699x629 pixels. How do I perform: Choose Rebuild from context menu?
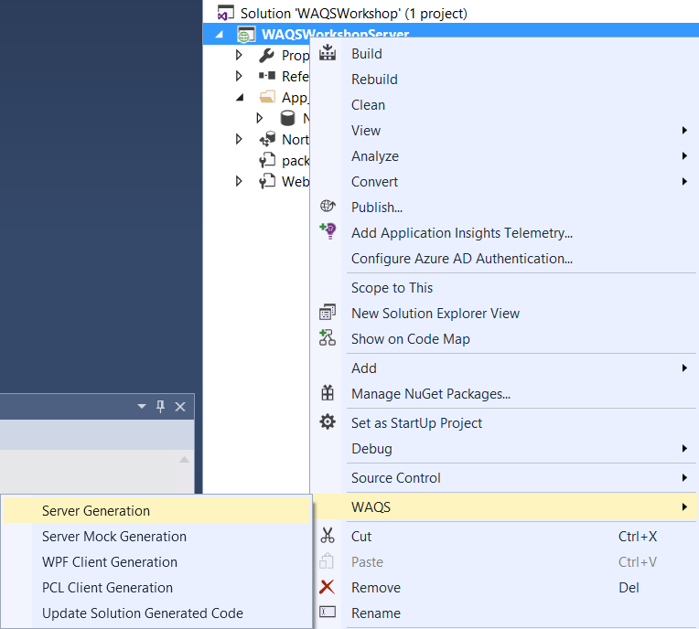click(504, 80)
